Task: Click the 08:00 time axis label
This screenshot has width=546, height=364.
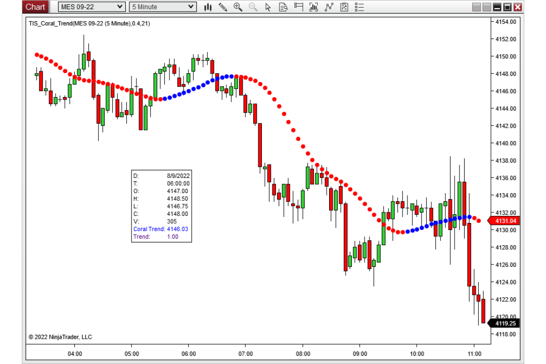Action: (303, 353)
